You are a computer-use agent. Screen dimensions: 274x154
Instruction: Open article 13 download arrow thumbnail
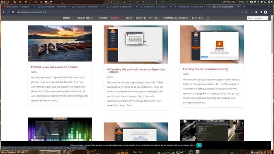tap(212, 44)
